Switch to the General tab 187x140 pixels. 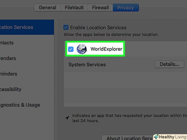tap(48, 8)
